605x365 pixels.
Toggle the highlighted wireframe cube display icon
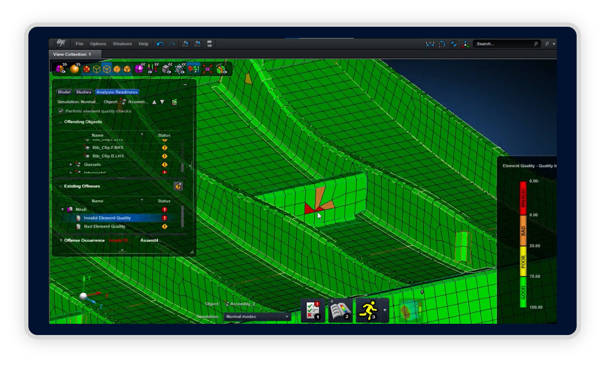[107, 69]
